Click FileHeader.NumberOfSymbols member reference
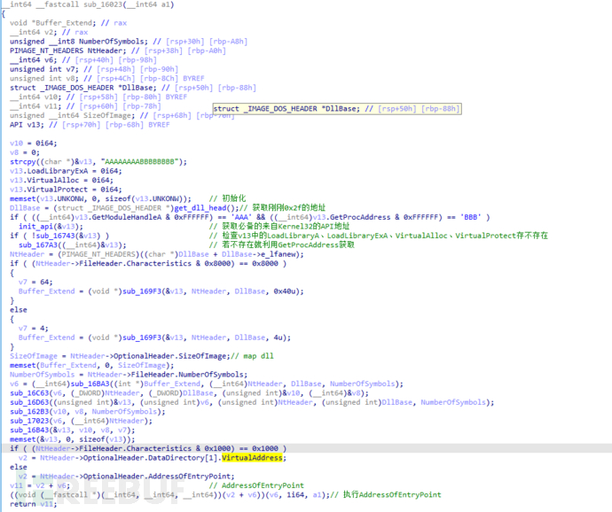612x512 pixels. click(189, 375)
